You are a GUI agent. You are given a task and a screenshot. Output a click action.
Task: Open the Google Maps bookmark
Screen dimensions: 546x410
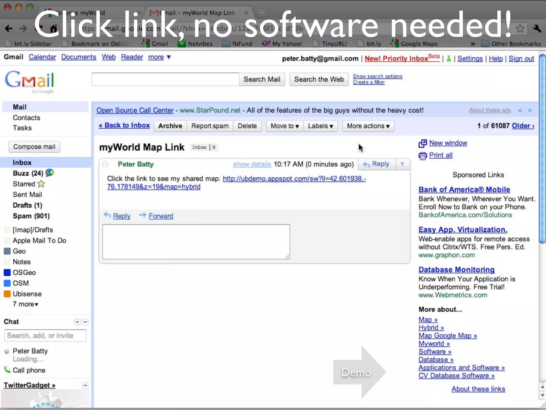[414, 44]
